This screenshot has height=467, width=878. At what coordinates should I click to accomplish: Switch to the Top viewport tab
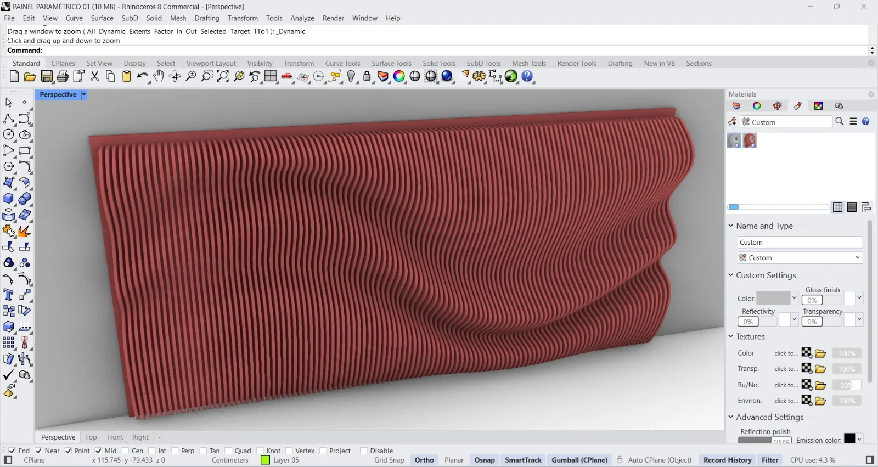pos(91,437)
